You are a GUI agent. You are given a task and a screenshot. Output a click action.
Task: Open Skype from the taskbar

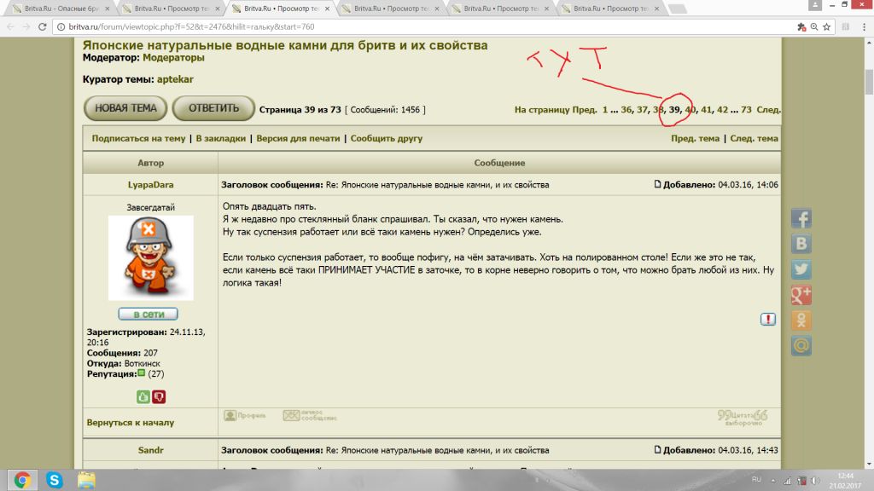pos(55,479)
